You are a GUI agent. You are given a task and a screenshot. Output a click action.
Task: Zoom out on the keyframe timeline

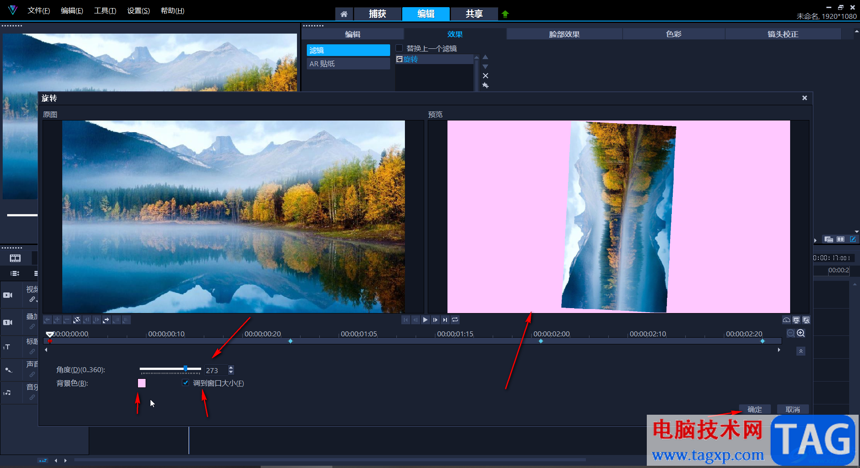[791, 333]
